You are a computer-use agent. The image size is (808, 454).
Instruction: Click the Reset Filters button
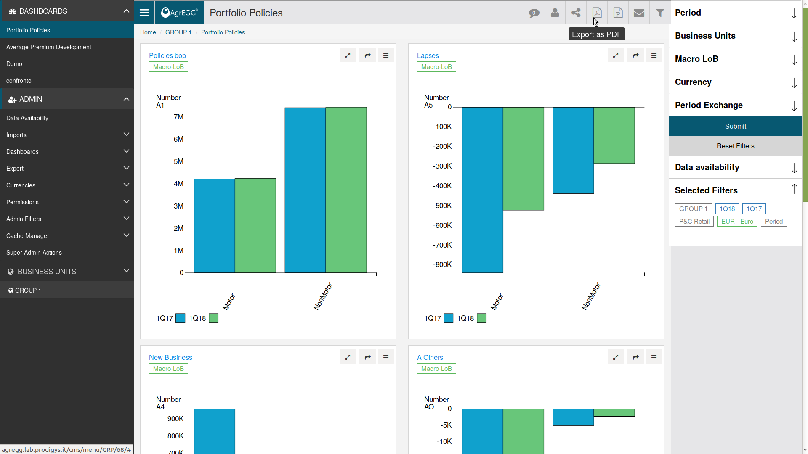pyautogui.click(x=735, y=146)
